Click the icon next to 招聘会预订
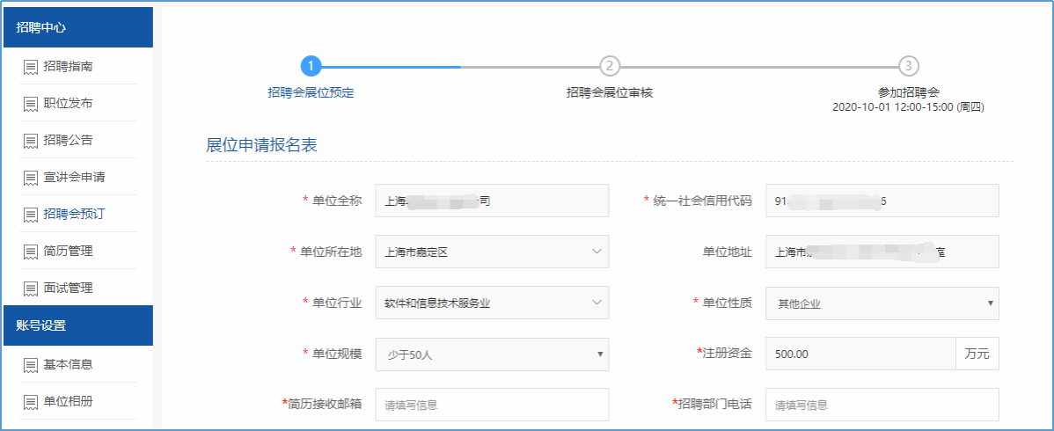 [30, 215]
